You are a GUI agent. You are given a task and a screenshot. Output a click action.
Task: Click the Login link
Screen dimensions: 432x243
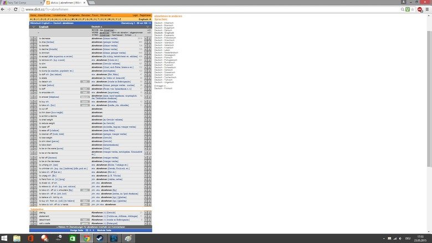pyautogui.click(x=136, y=15)
